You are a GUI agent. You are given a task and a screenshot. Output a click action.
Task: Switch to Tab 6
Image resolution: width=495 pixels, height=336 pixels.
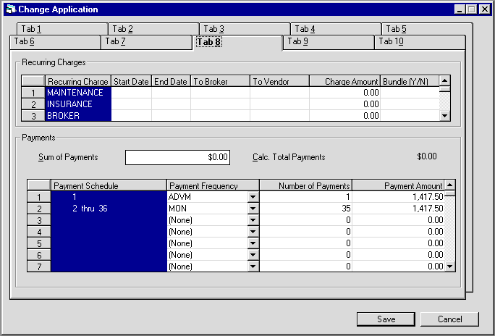point(55,42)
